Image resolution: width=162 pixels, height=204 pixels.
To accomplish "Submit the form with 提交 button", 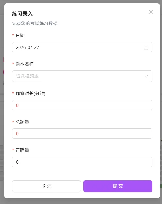I will [x=118, y=186].
